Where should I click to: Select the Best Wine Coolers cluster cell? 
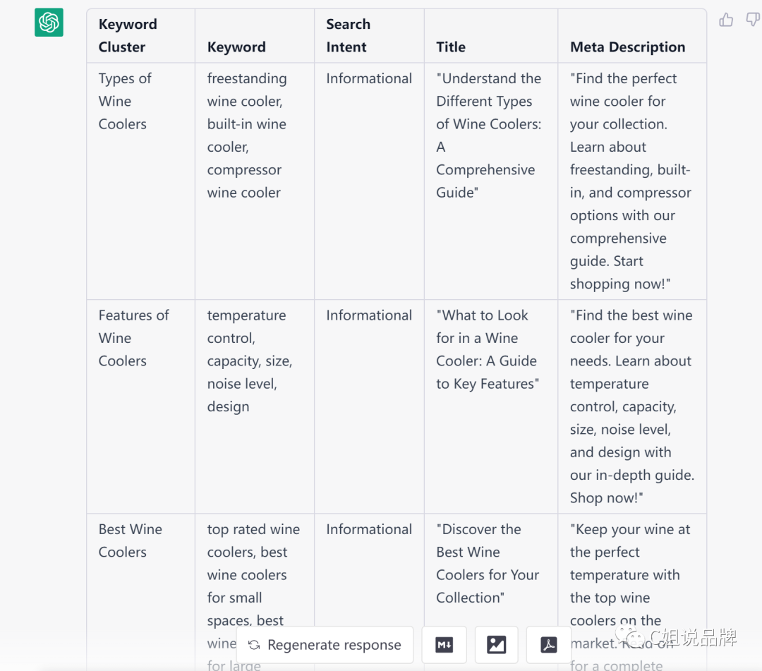pyautogui.click(x=130, y=540)
